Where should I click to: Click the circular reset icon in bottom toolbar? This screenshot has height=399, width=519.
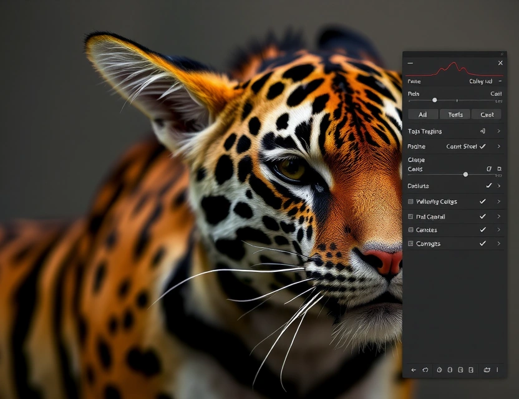point(425,370)
